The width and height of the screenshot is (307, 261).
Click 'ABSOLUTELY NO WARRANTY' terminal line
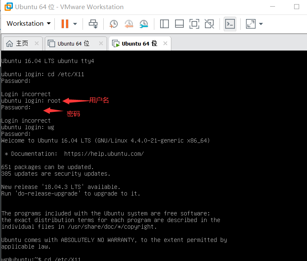pos(114,240)
